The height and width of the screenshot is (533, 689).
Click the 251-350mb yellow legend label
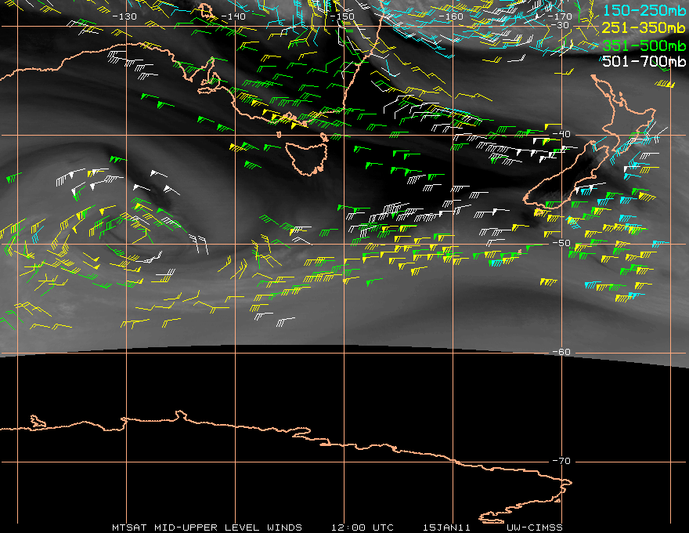[x=644, y=27]
